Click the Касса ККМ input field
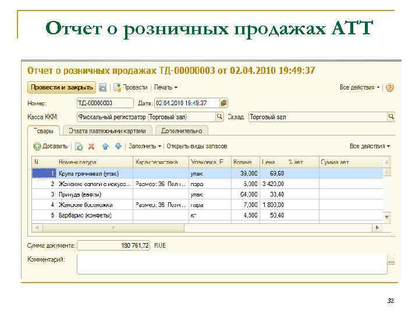Image resolution: width=419 pixels, height=314 pixels. click(146, 117)
